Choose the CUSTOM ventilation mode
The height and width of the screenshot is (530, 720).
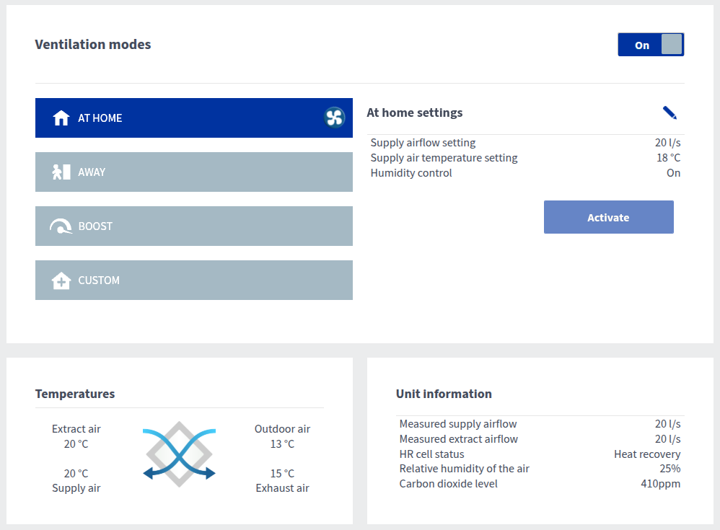point(193,281)
